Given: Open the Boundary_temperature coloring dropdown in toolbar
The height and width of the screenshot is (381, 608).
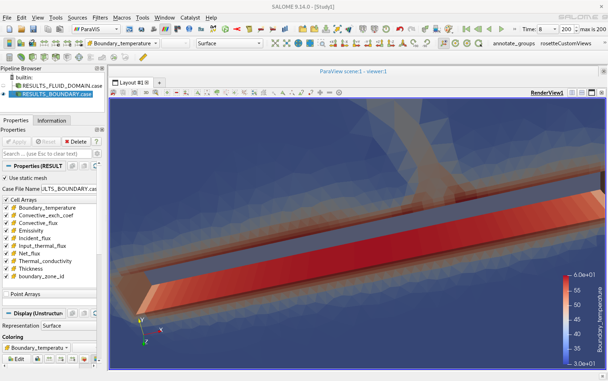Looking at the screenshot, I should pyautogui.click(x=122, y=44).
